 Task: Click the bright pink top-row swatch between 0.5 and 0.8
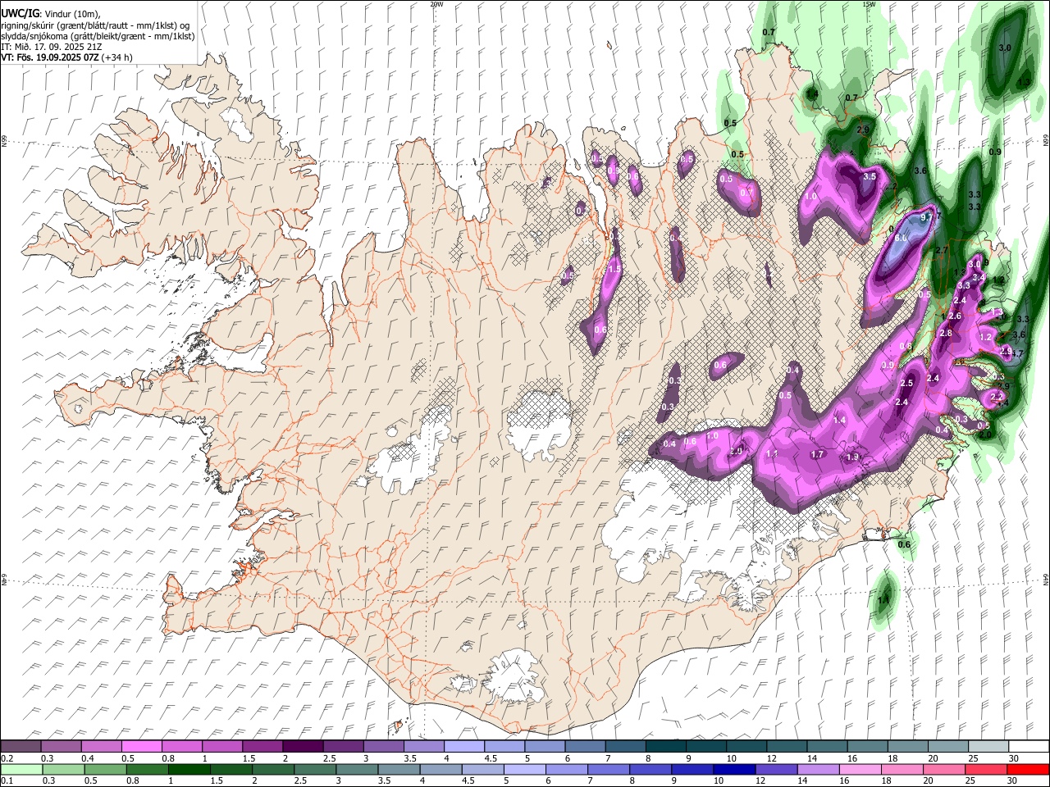[x=143, y=746]
